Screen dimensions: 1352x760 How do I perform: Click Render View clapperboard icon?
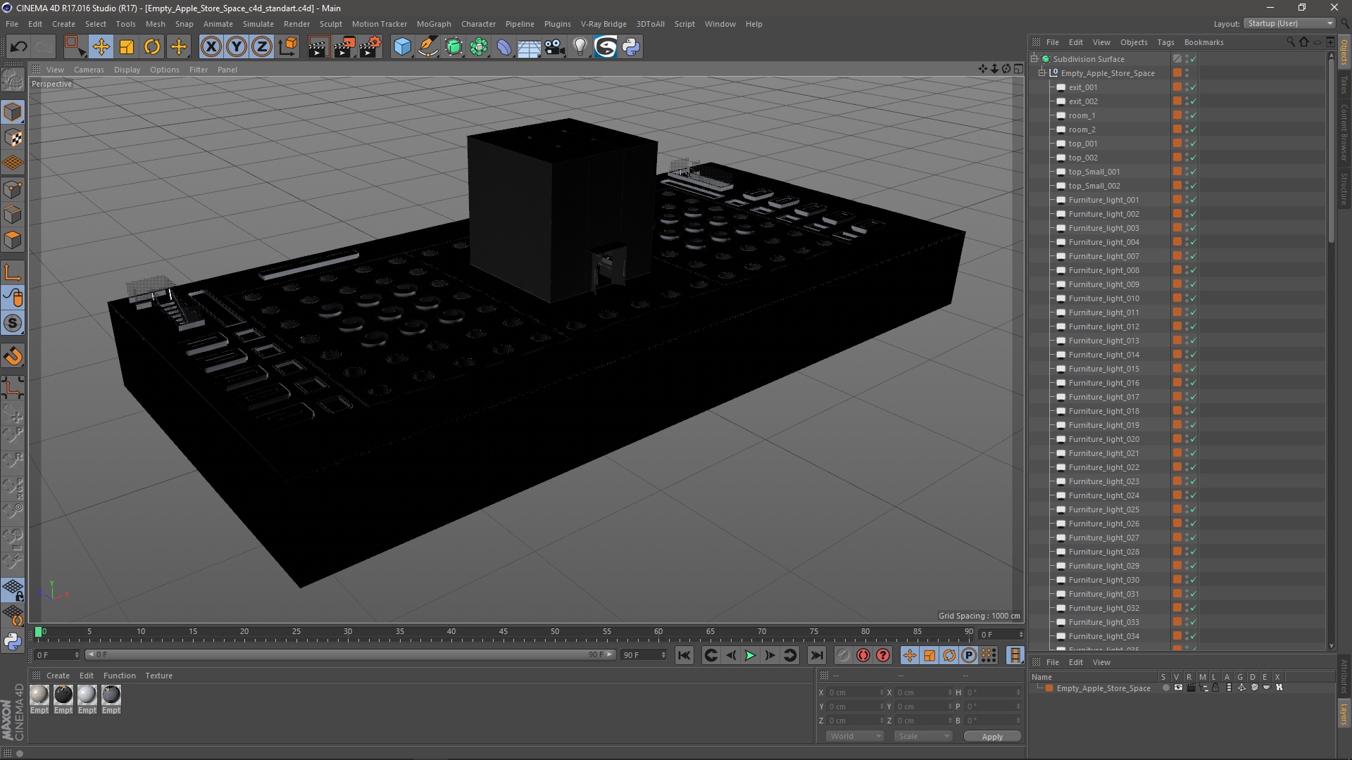[x=318, y=47]
